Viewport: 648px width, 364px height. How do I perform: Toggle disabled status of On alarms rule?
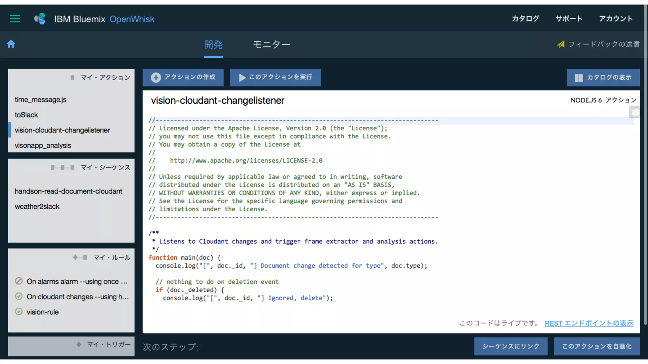point(19,281)
